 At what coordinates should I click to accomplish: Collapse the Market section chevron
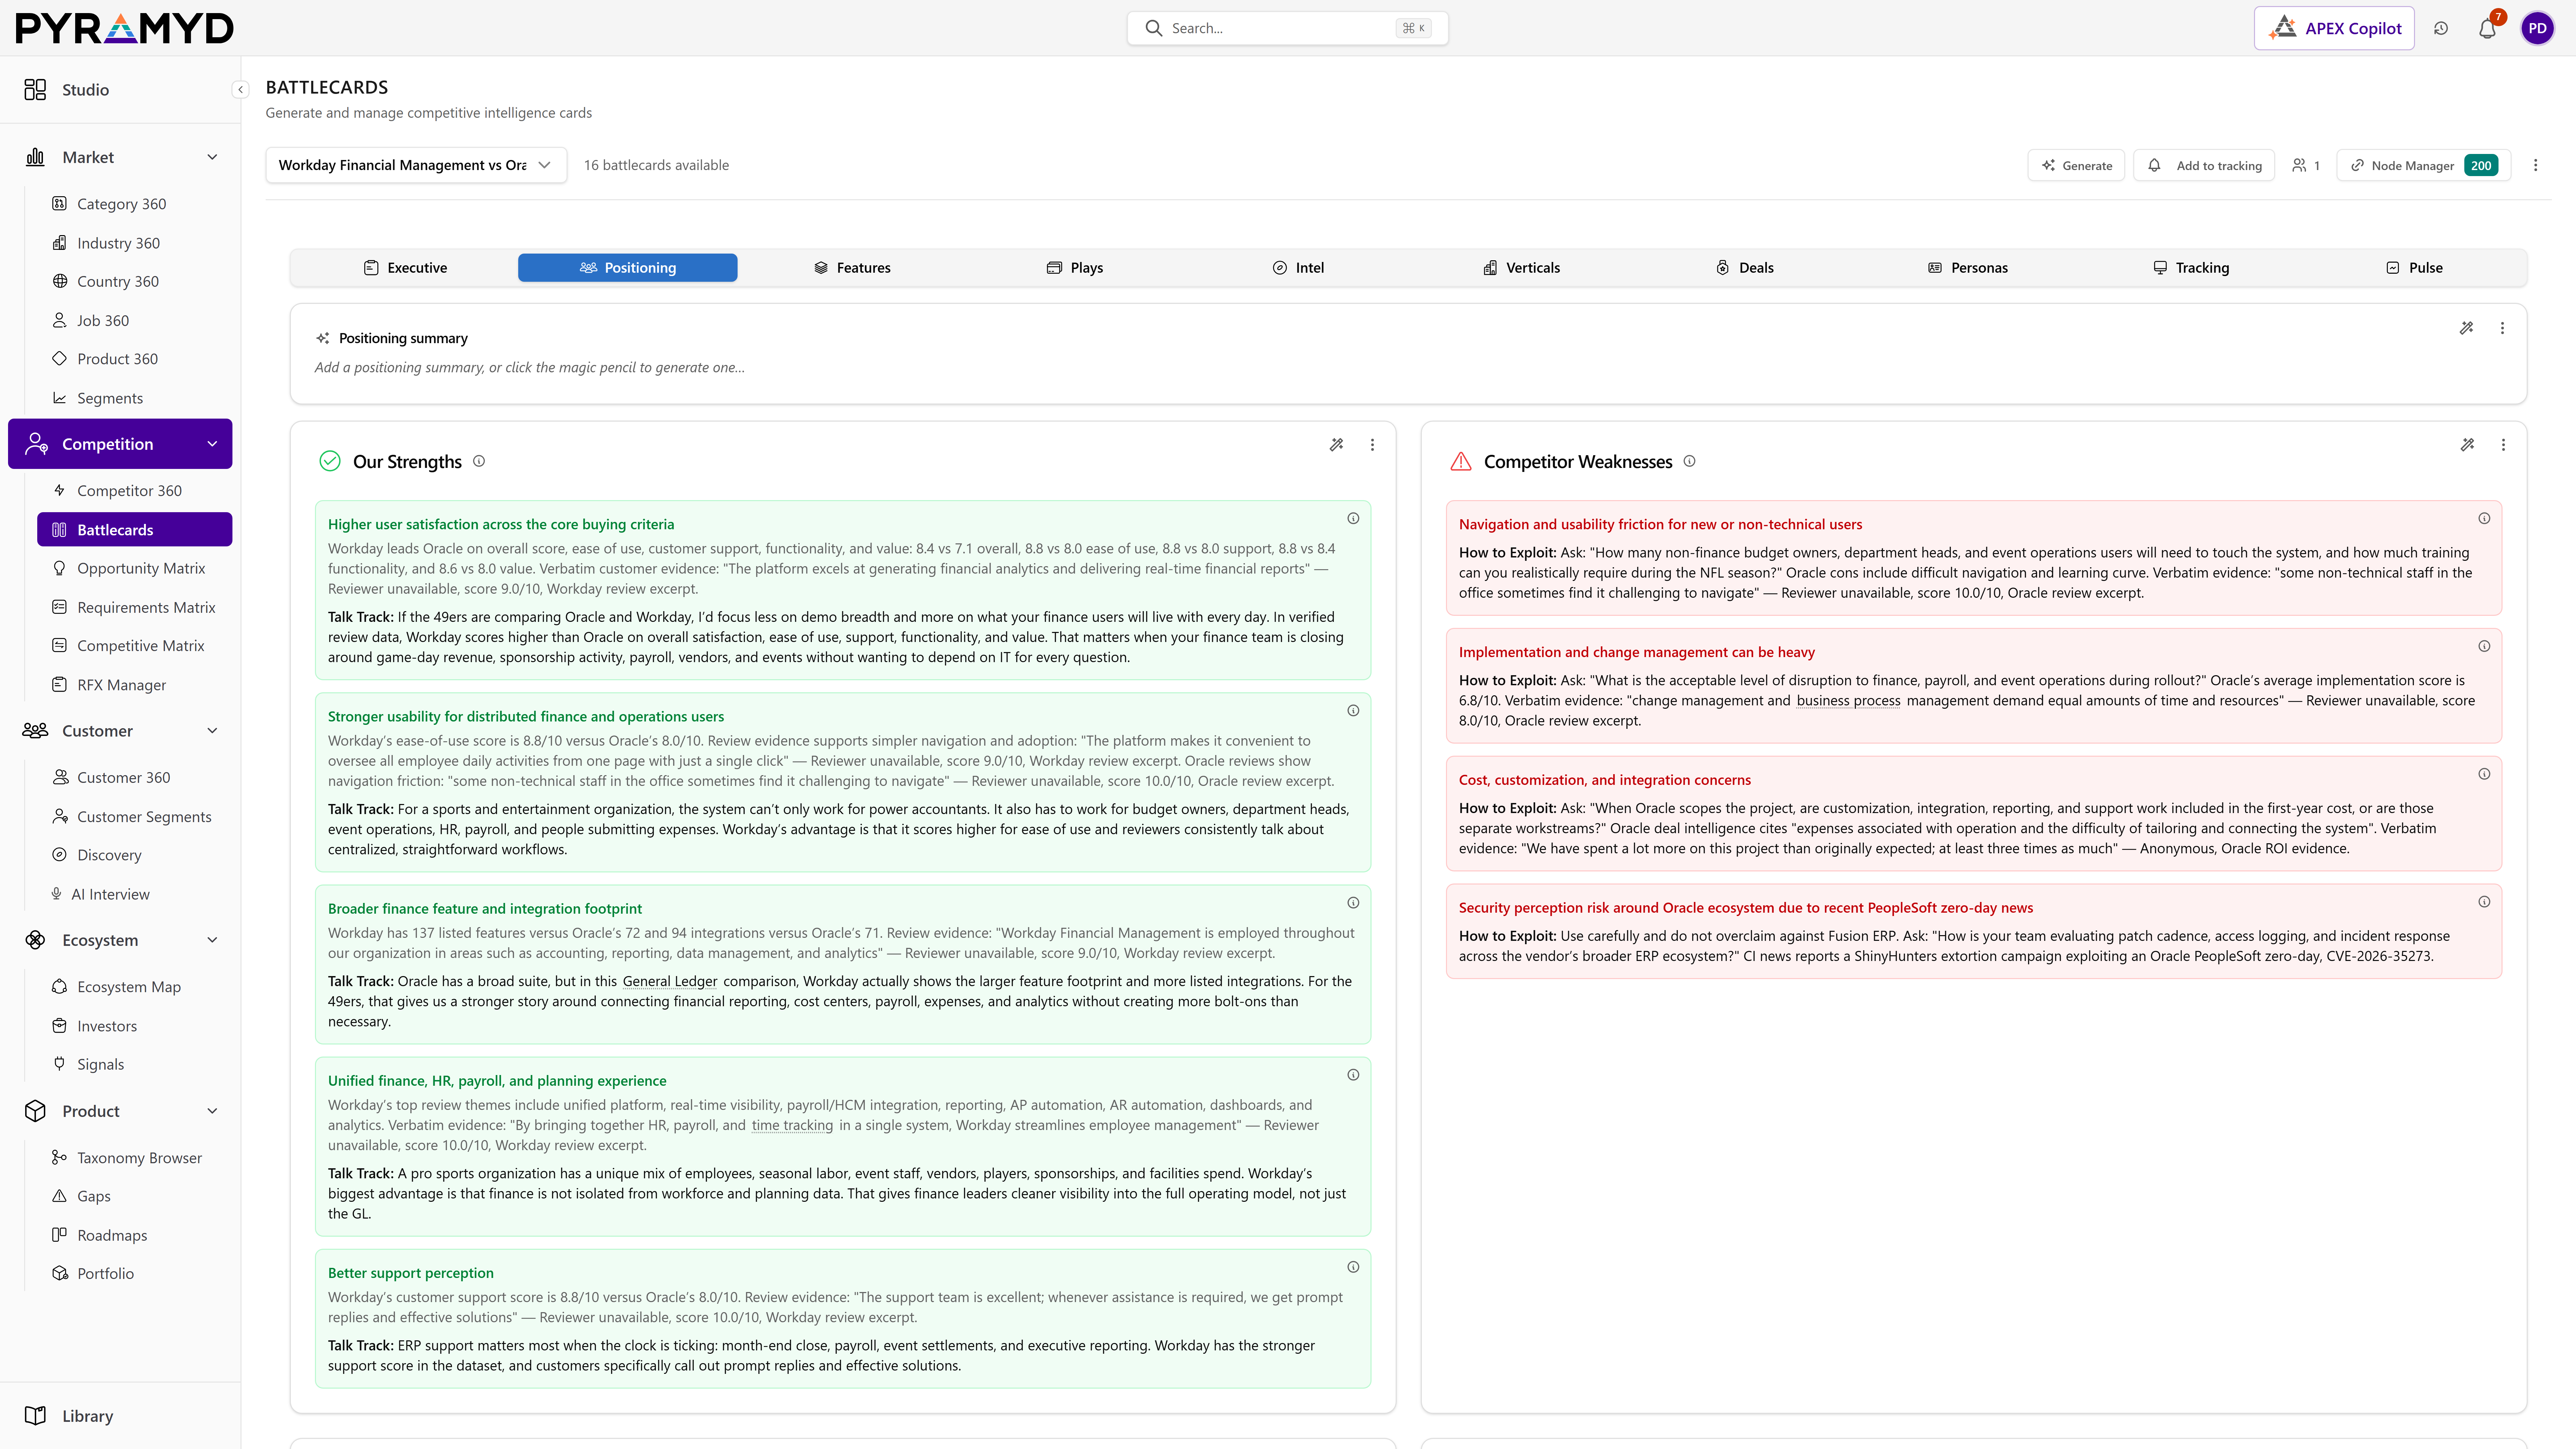[212, 157]
